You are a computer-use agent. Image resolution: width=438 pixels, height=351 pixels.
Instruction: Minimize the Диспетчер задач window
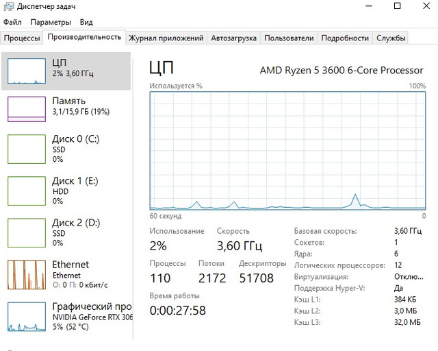(x=369, y=6)
